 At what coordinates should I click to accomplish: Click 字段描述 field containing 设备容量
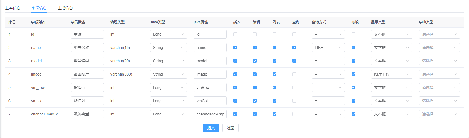tap(87, 114)
